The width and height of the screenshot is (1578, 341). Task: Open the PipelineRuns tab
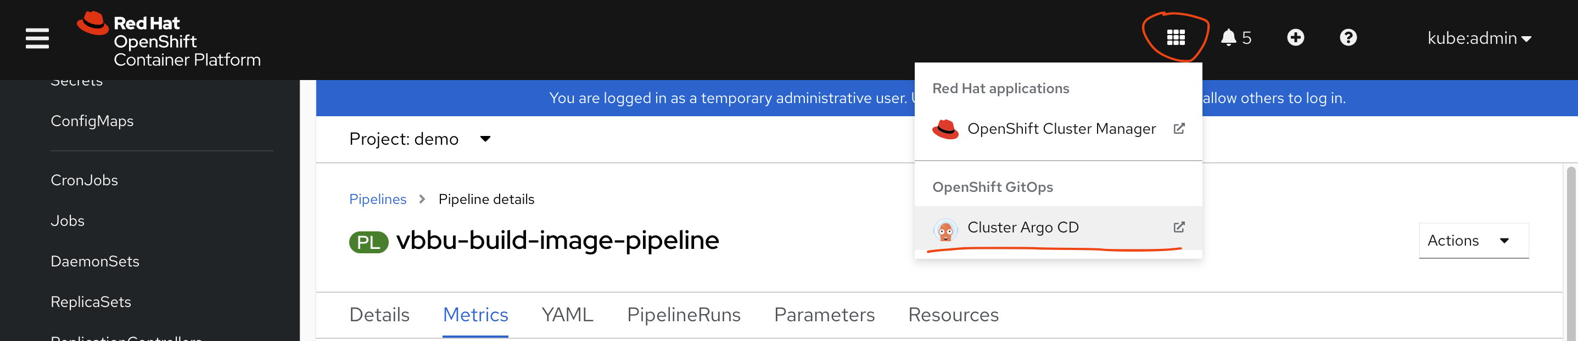click(x=683, y=315)
